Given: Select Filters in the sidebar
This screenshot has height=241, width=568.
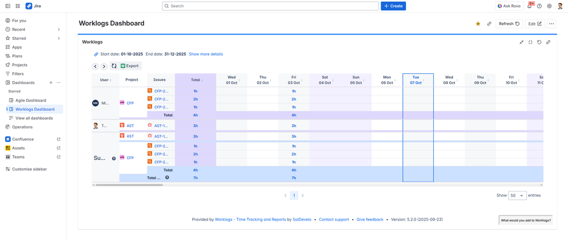Looking at the screenshot, I should pos(18,74).
